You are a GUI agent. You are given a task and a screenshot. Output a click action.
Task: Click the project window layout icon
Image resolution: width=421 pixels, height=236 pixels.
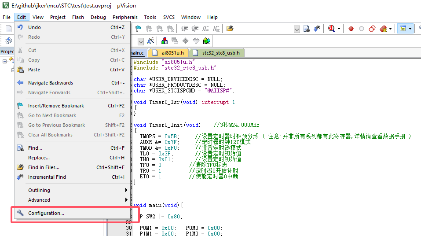point(403,29)
